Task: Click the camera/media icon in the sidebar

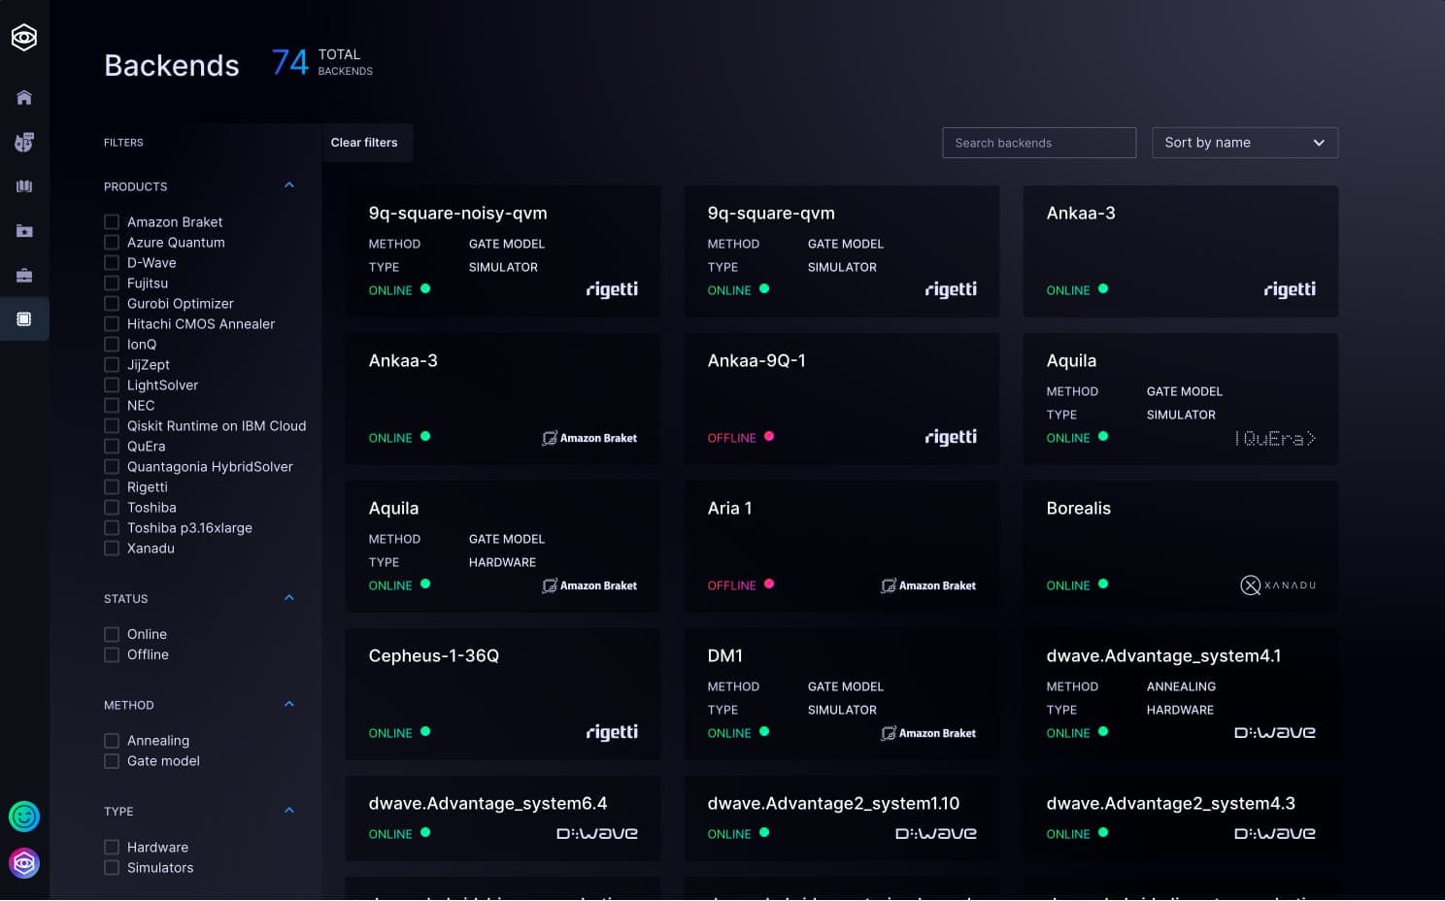Action: 23,230
